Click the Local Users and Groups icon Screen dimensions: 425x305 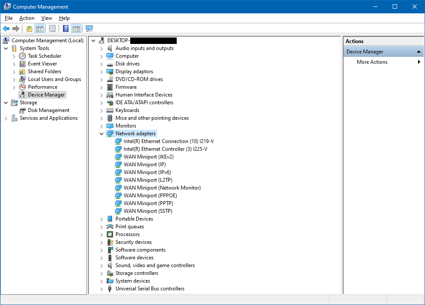click(22, 79)
